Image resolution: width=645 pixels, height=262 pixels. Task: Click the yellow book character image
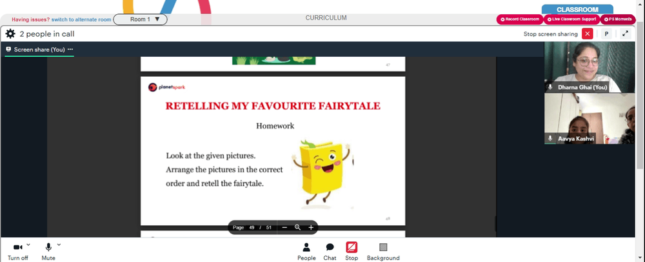coord(322,174)
